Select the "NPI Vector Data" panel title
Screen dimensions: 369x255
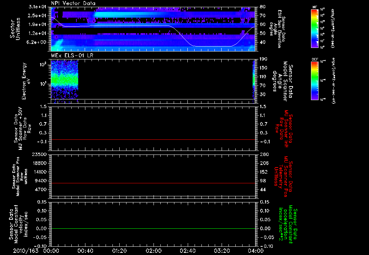[73, 3]
